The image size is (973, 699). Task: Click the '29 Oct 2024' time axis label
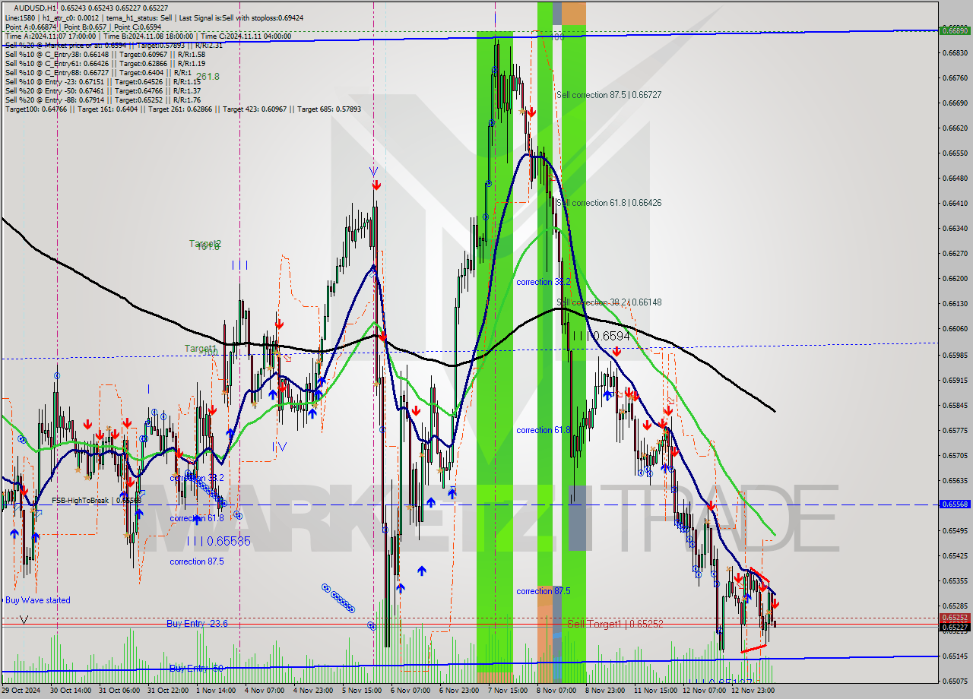click(x=21, y=691)
